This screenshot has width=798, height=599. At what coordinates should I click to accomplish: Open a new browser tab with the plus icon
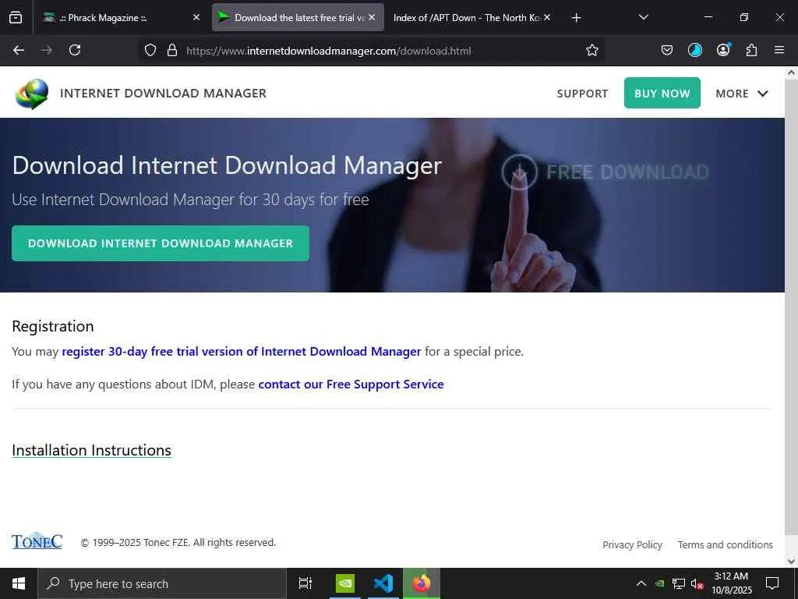click(576, 18)
